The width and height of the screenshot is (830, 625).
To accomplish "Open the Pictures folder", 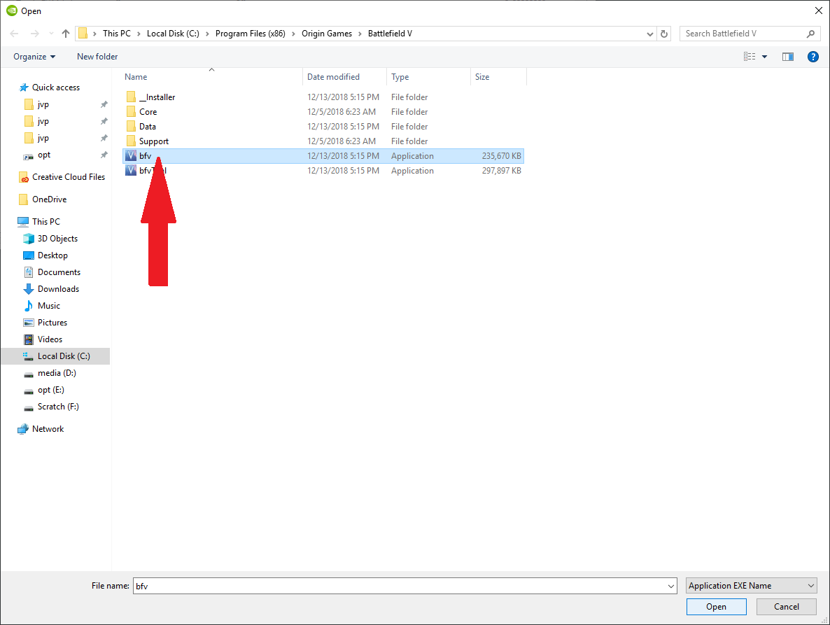I will pos(52,323).
